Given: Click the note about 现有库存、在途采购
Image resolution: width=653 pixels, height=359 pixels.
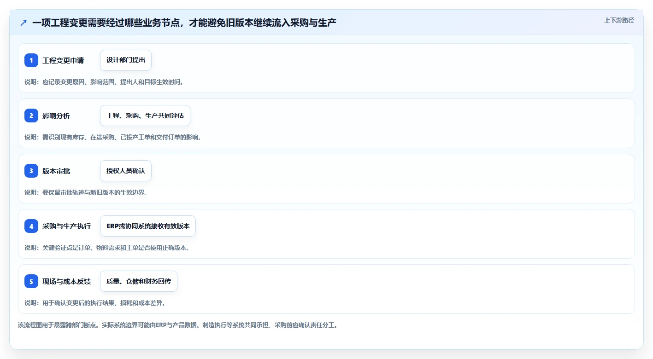Looking at the screenshot, I should click(113, 137).
